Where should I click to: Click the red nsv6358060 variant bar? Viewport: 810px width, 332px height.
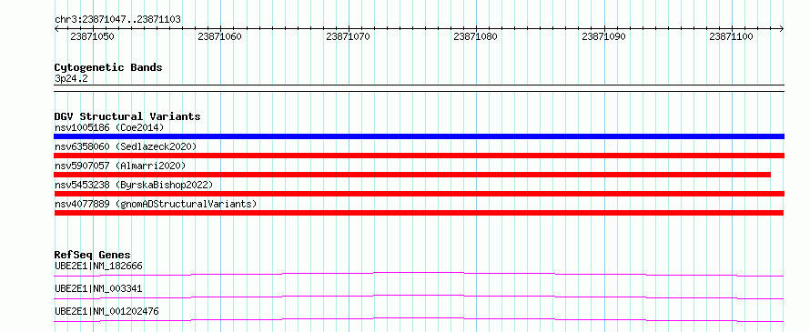click(419, 156)
